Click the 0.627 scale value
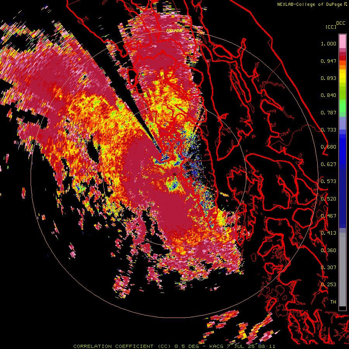 [x=328, y=164]
